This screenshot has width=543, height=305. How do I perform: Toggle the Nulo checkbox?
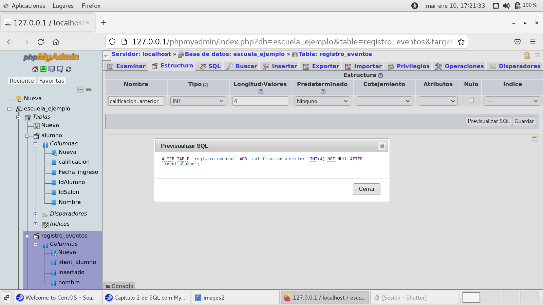(x=471, y=101)
